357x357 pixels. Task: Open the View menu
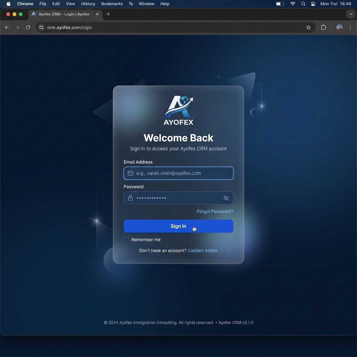(x=70, y=4)
